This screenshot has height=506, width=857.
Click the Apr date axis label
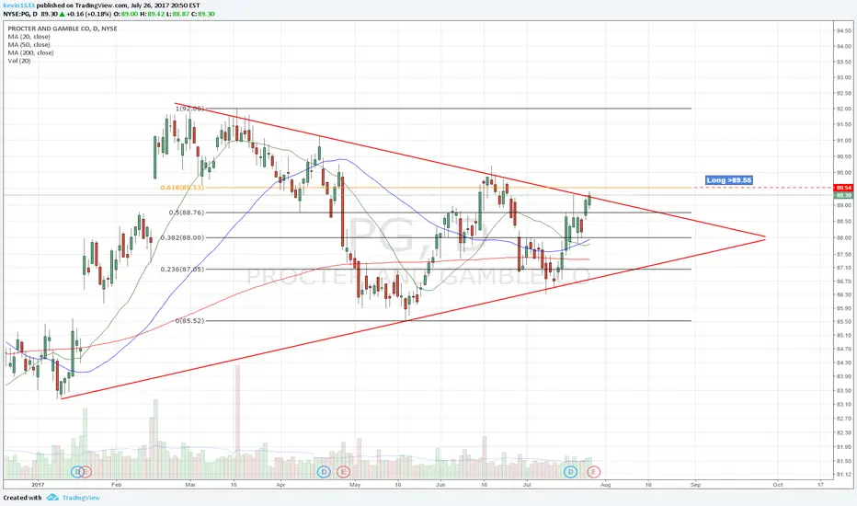coord(280,485)
